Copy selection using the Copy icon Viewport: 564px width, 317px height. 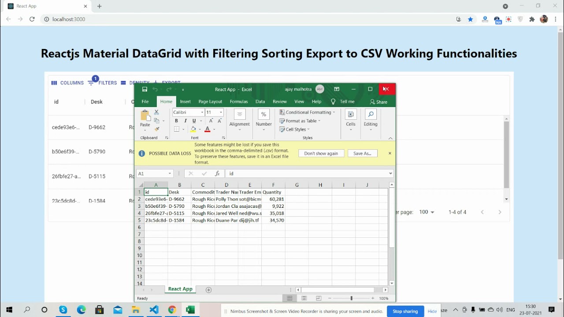click(156, 121)
